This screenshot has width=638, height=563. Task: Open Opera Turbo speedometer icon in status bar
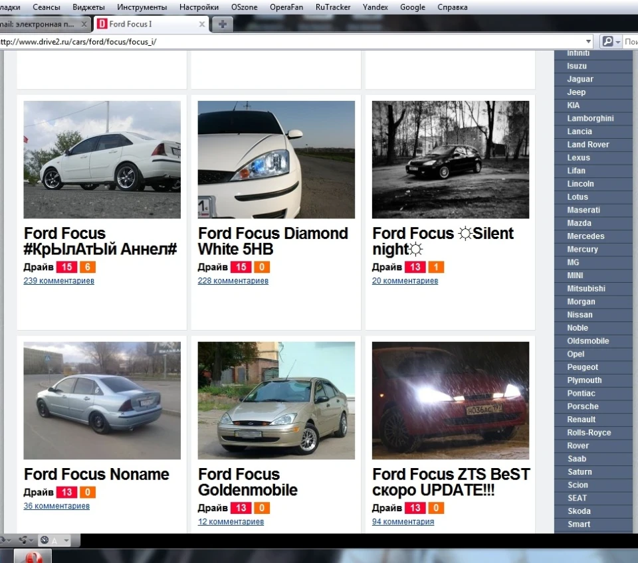(45, 540)
